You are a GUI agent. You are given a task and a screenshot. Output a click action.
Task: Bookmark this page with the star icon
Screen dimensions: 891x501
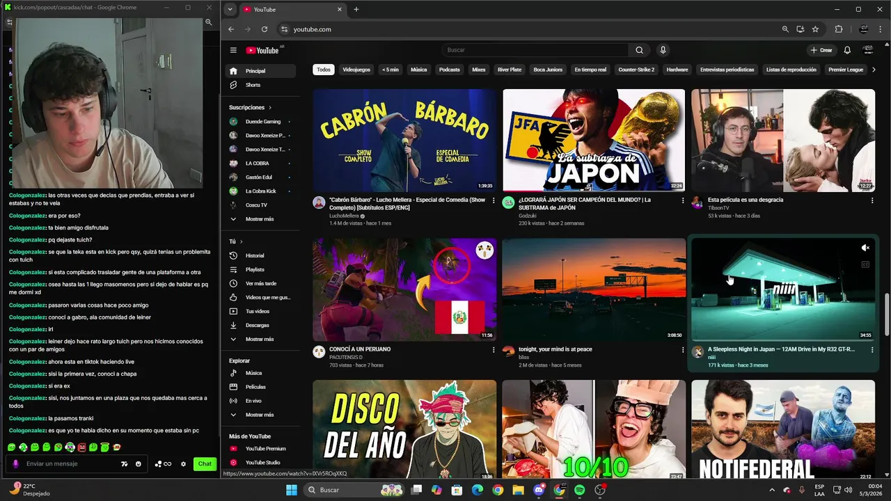click(x=815, y=29)
